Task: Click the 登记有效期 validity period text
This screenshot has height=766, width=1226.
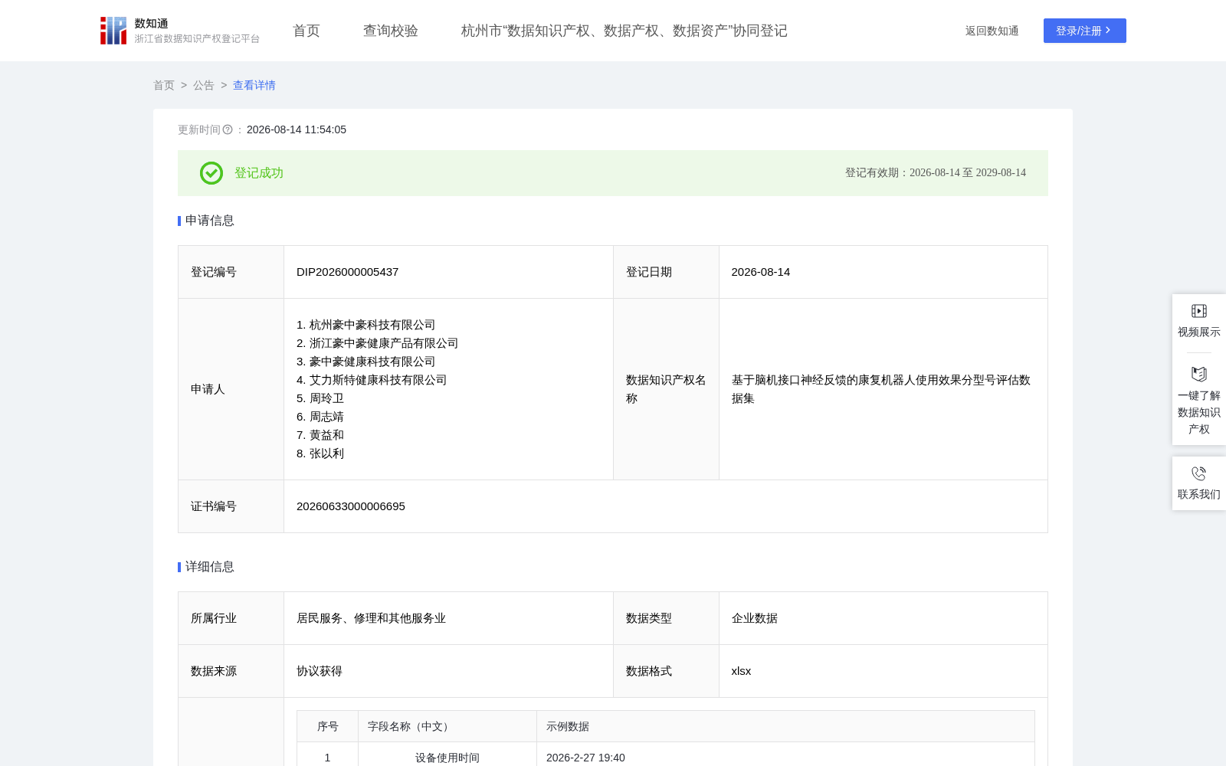Action: click(x=936, y=173)
